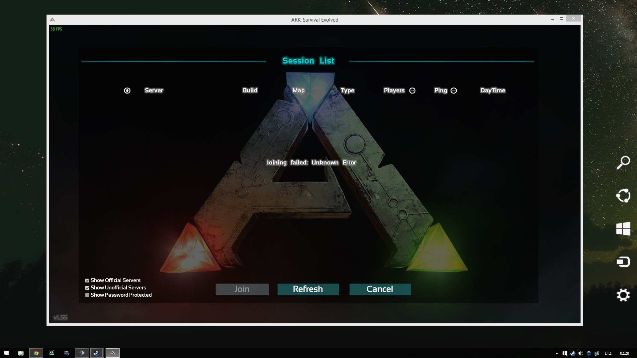Open the Search charm
Screen dimensions: 637x358
(623, 162)
